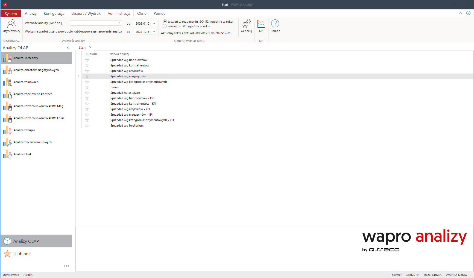Select Sprzedaż wg artykułów - KPI row

tap(277, 109)
